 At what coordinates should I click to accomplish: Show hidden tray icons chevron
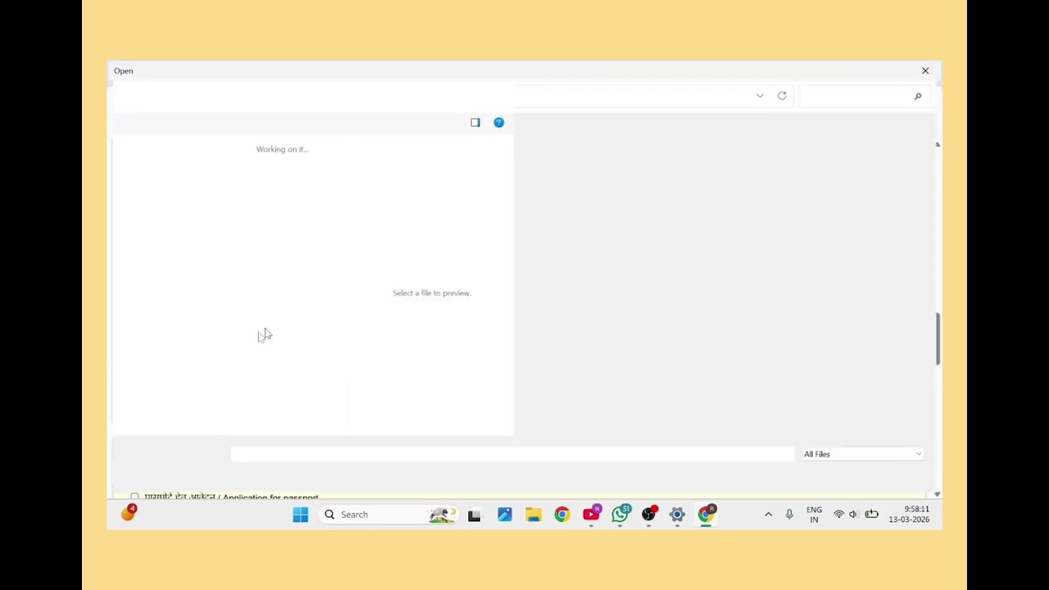(768, 515)
